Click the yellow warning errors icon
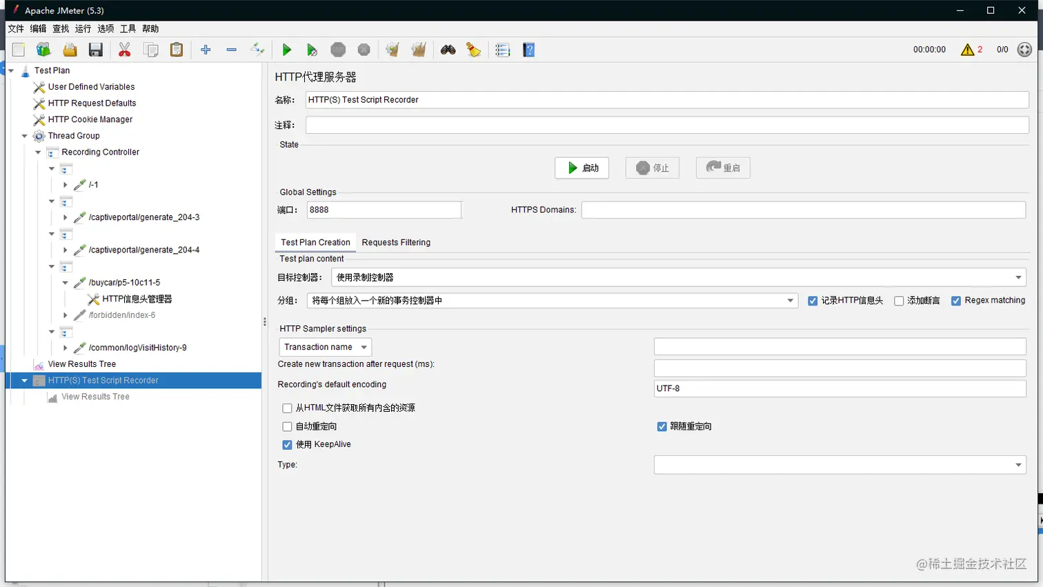 click(968, 50)
